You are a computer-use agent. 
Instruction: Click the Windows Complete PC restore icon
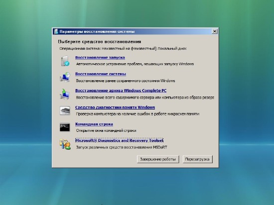click(65, 94)
